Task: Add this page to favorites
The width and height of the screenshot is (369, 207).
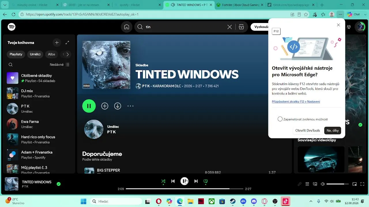Action: tap(306, 14)
